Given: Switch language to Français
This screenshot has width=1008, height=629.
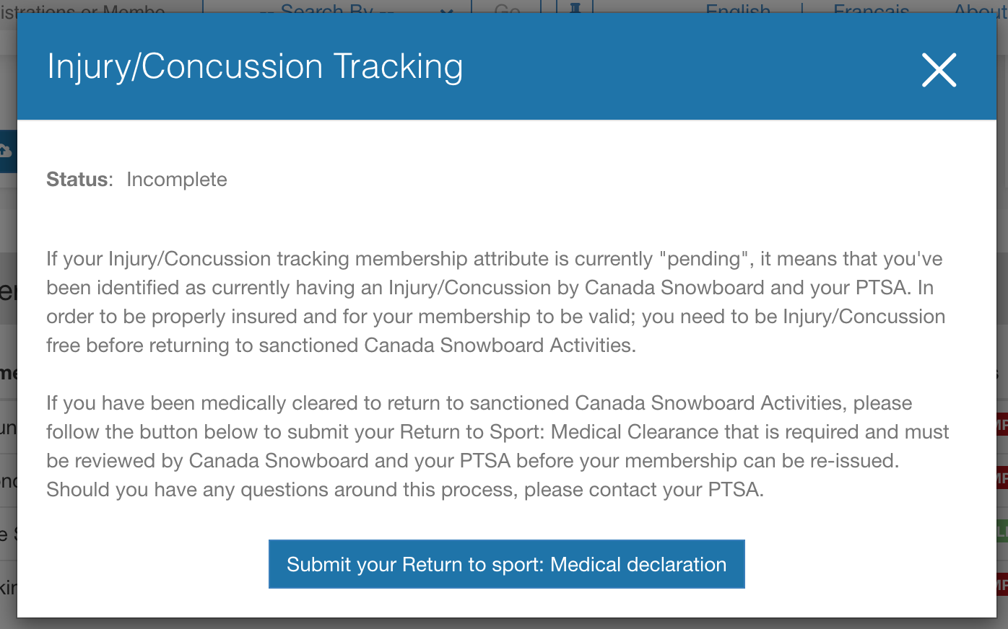Looking at the screenshot, I should 871,9.
